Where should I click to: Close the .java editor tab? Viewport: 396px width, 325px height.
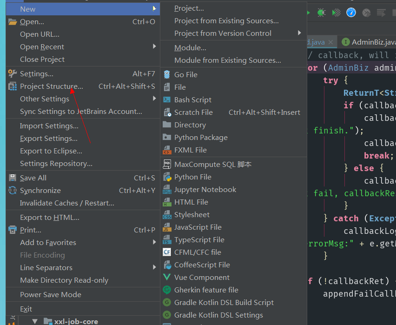(330, 42)
